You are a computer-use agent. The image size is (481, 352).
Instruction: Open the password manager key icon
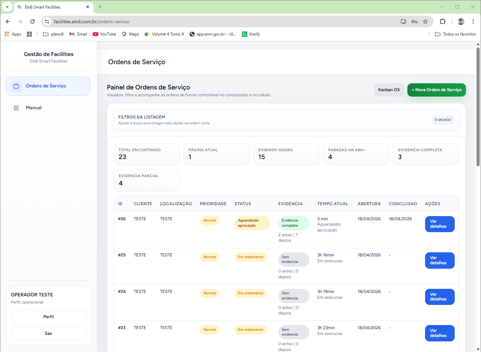[414, 22]
